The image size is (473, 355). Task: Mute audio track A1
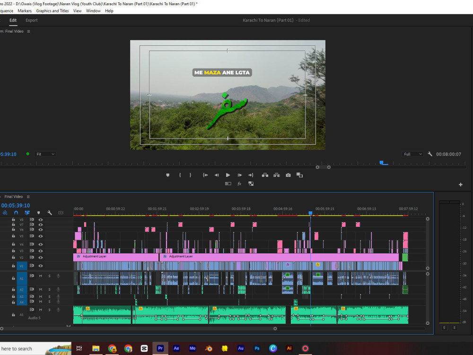click(x=40, y=276)
